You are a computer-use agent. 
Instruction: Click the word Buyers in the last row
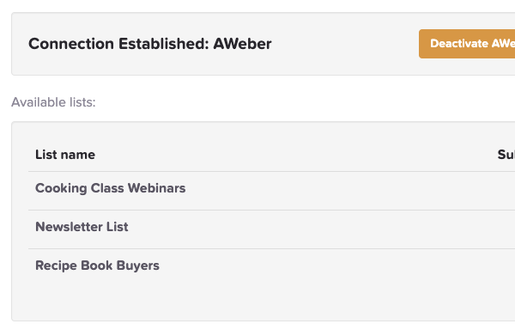click(138, 266)
